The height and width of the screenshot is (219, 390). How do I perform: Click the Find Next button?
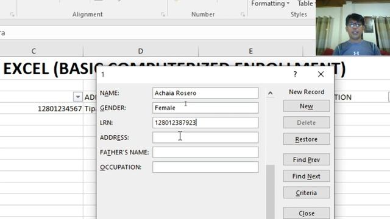pos(307,176)
